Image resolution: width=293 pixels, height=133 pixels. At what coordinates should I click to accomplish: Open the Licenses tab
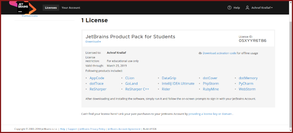[51, 8]
